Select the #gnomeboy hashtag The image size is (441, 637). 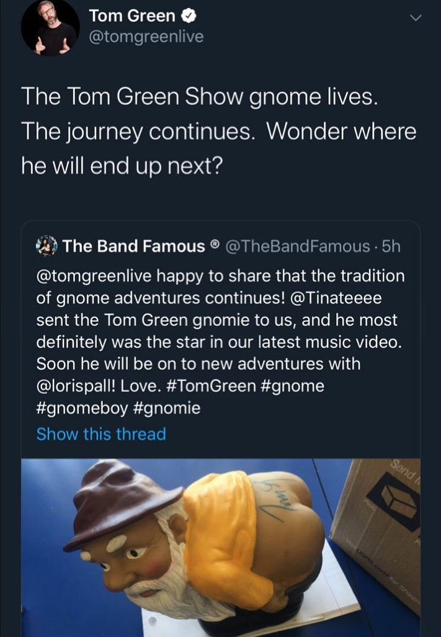[x=82, y=408]
